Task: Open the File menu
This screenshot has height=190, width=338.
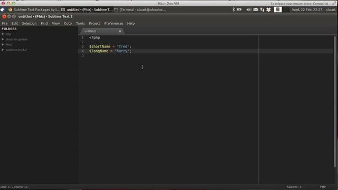Action: (x=5, y=23)
